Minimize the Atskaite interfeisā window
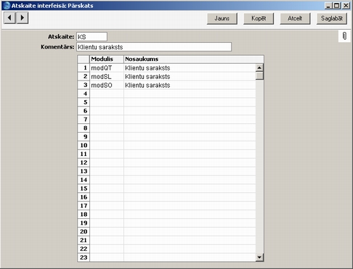This screenshot has height=269, width=353. coord(328,6)
